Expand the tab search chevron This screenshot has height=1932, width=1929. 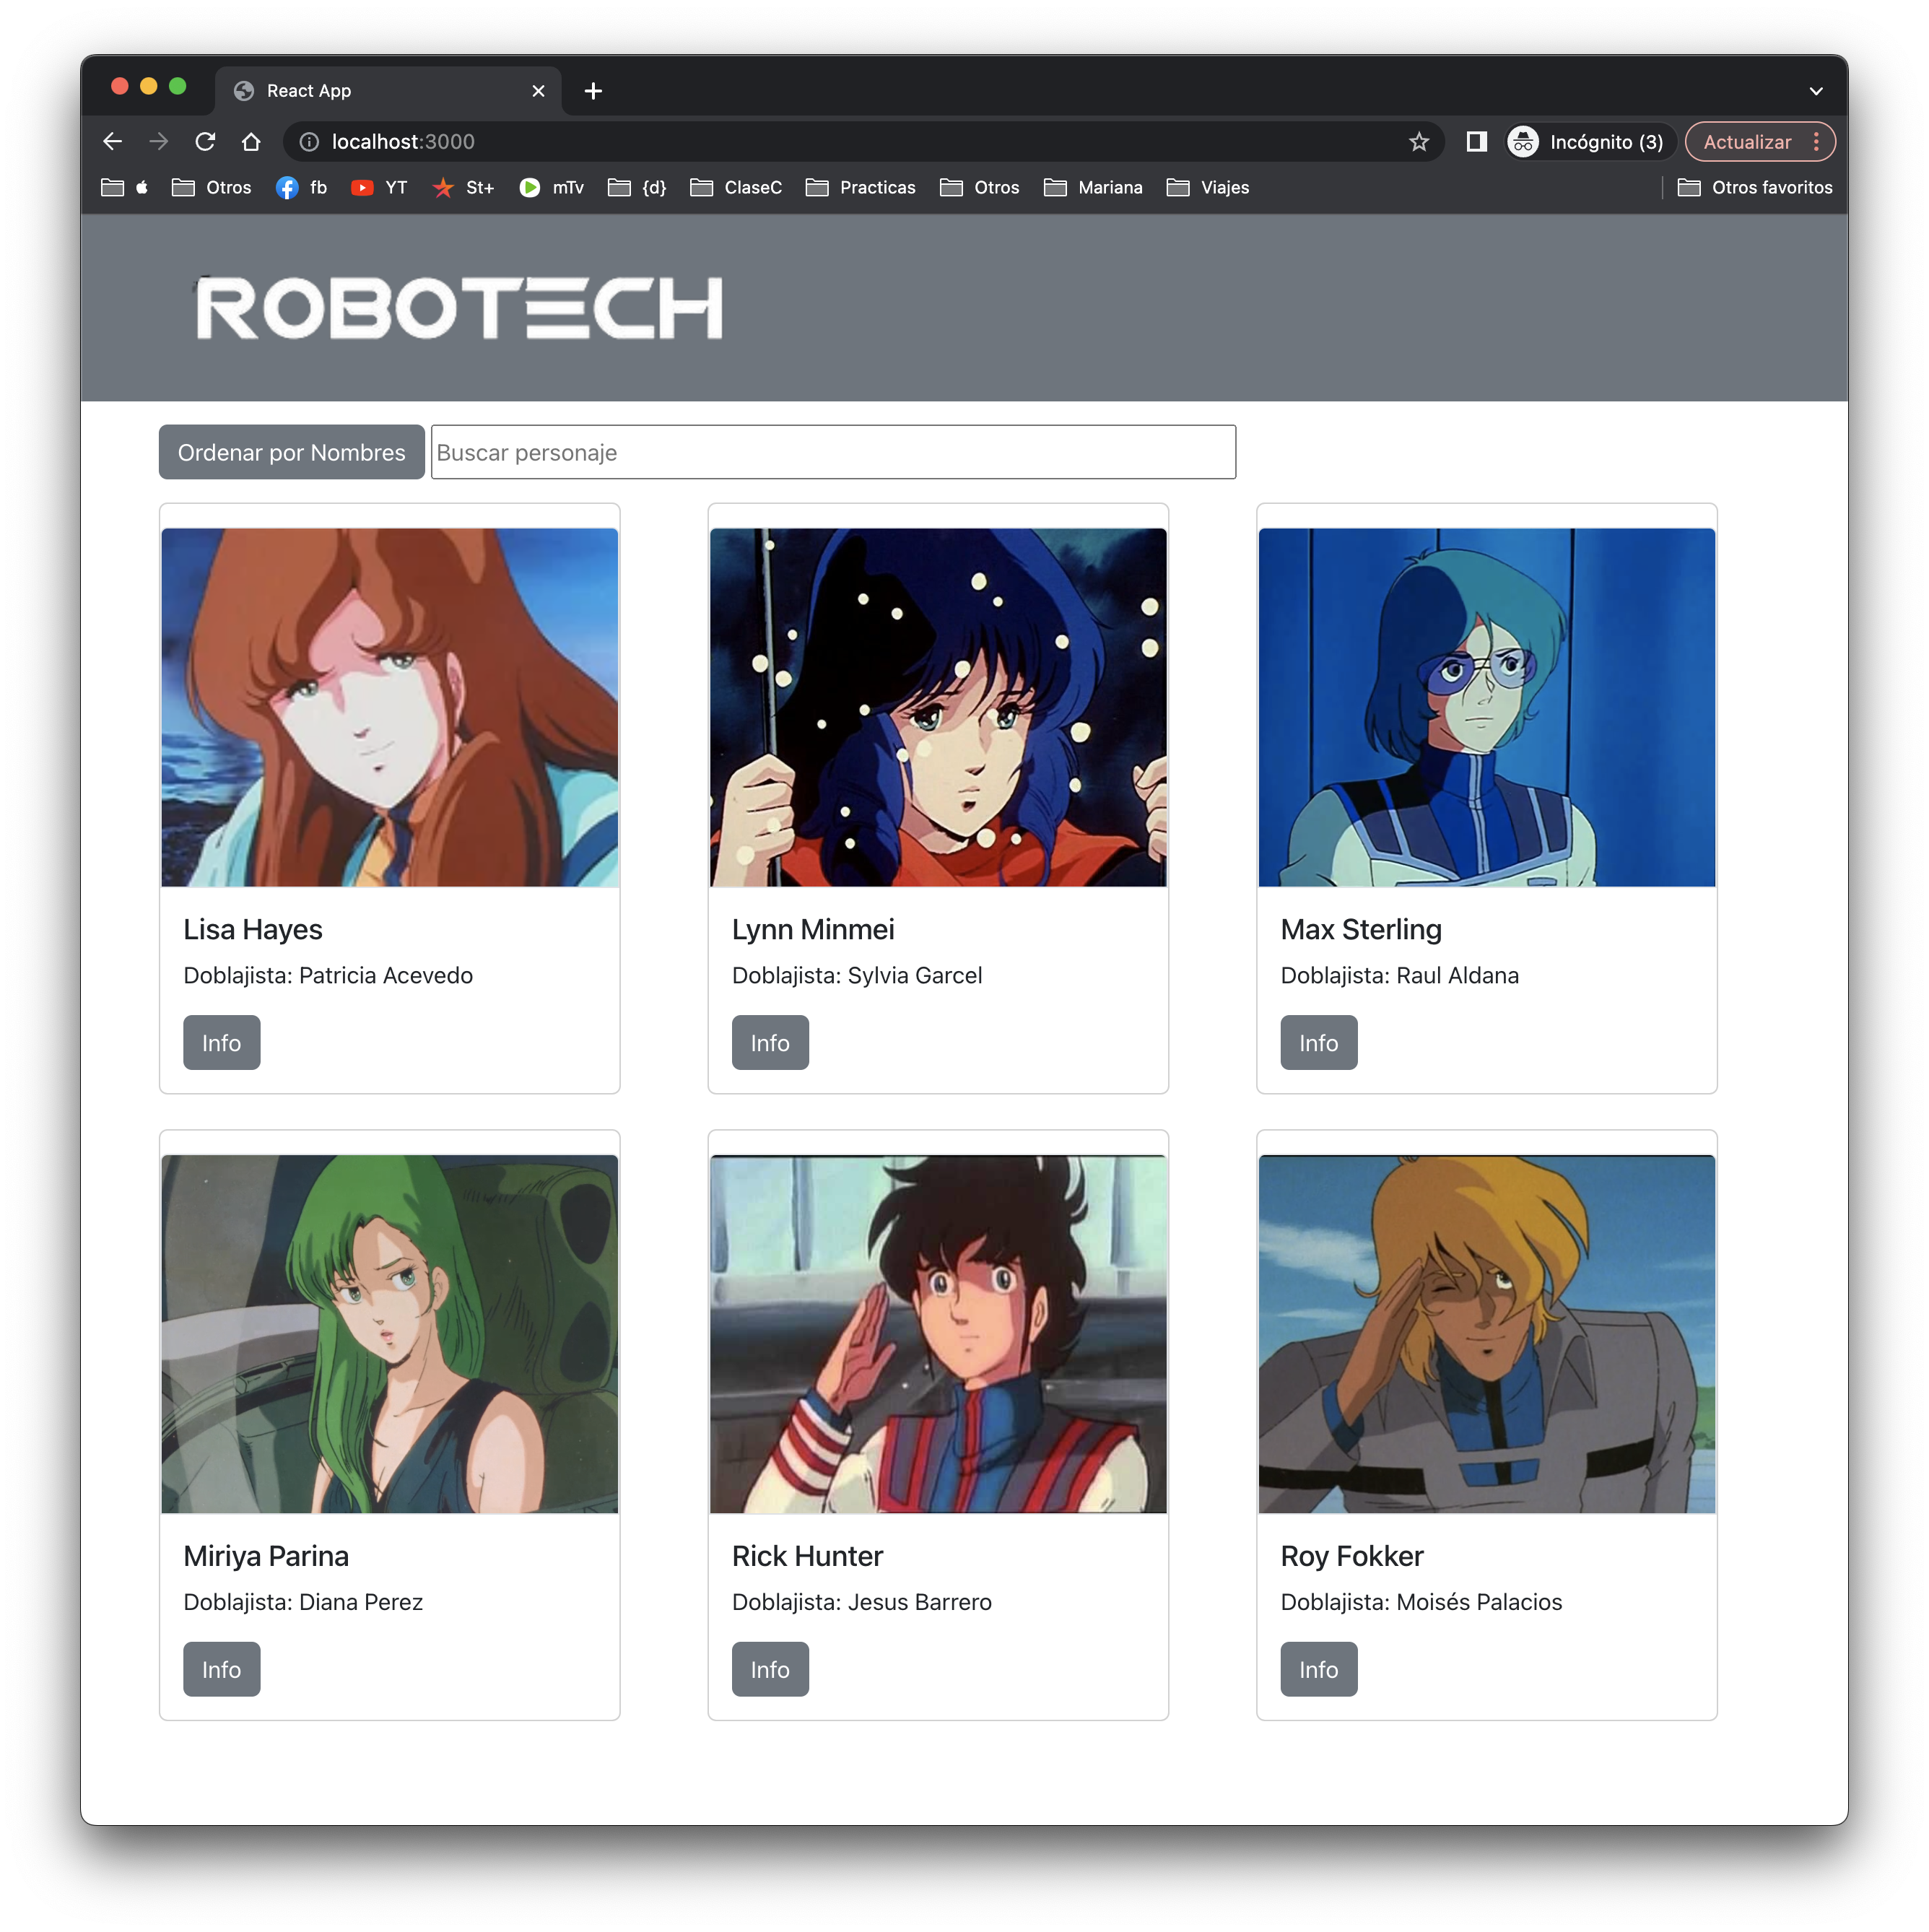(x=1816, y=91)
